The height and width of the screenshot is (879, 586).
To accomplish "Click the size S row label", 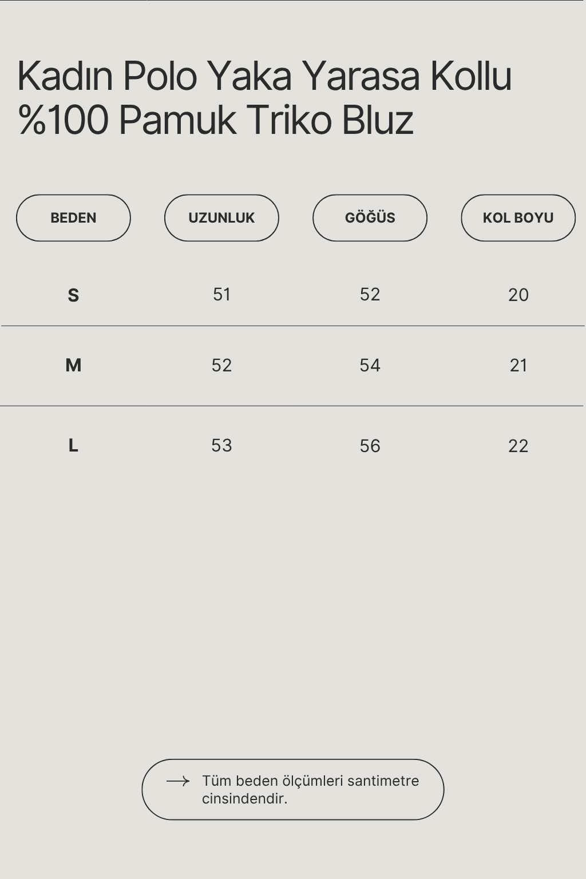I will [73, 295].
